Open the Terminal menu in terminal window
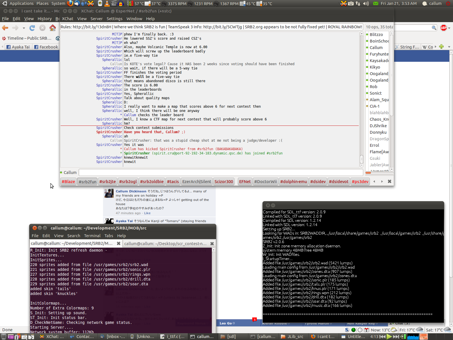 point(92,236)
